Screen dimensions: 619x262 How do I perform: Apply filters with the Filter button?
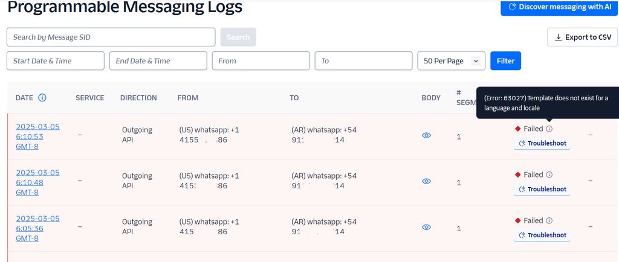tap(505, 61)
